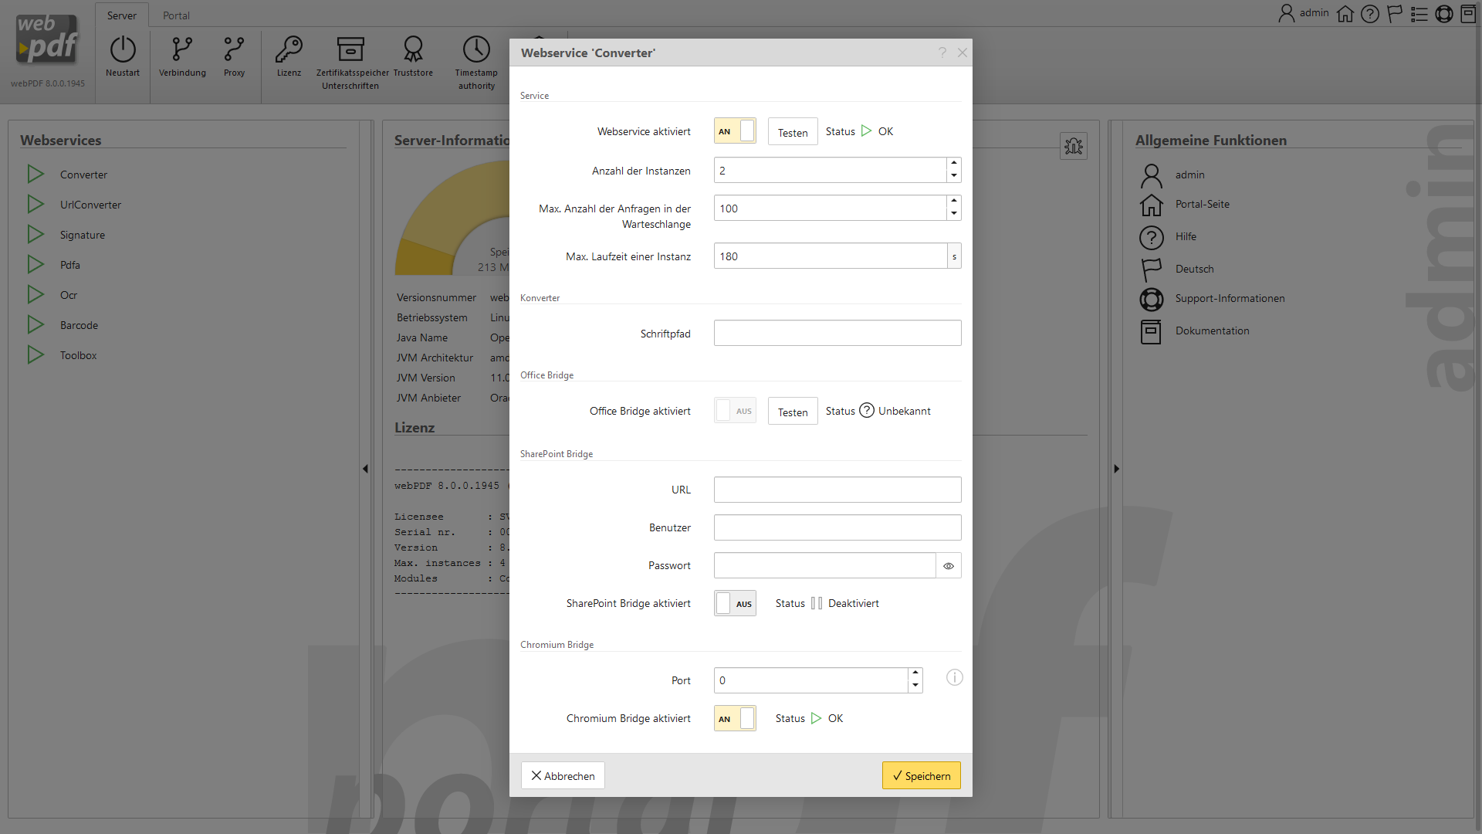Click the Chromium port info icon

(955, 678)
